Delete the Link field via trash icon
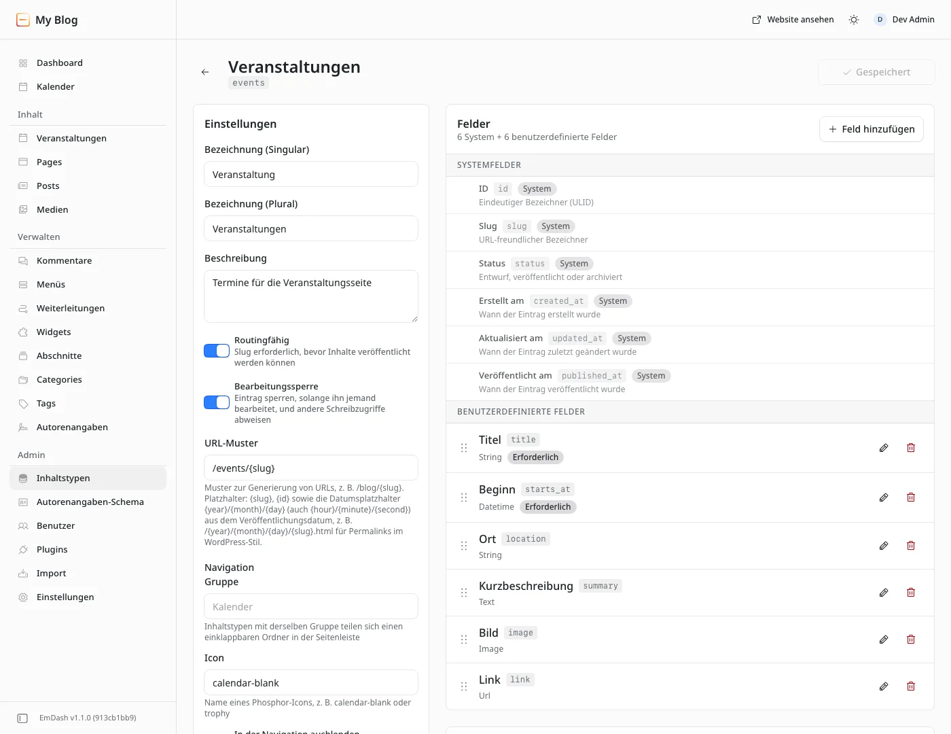 pos(911,686)
